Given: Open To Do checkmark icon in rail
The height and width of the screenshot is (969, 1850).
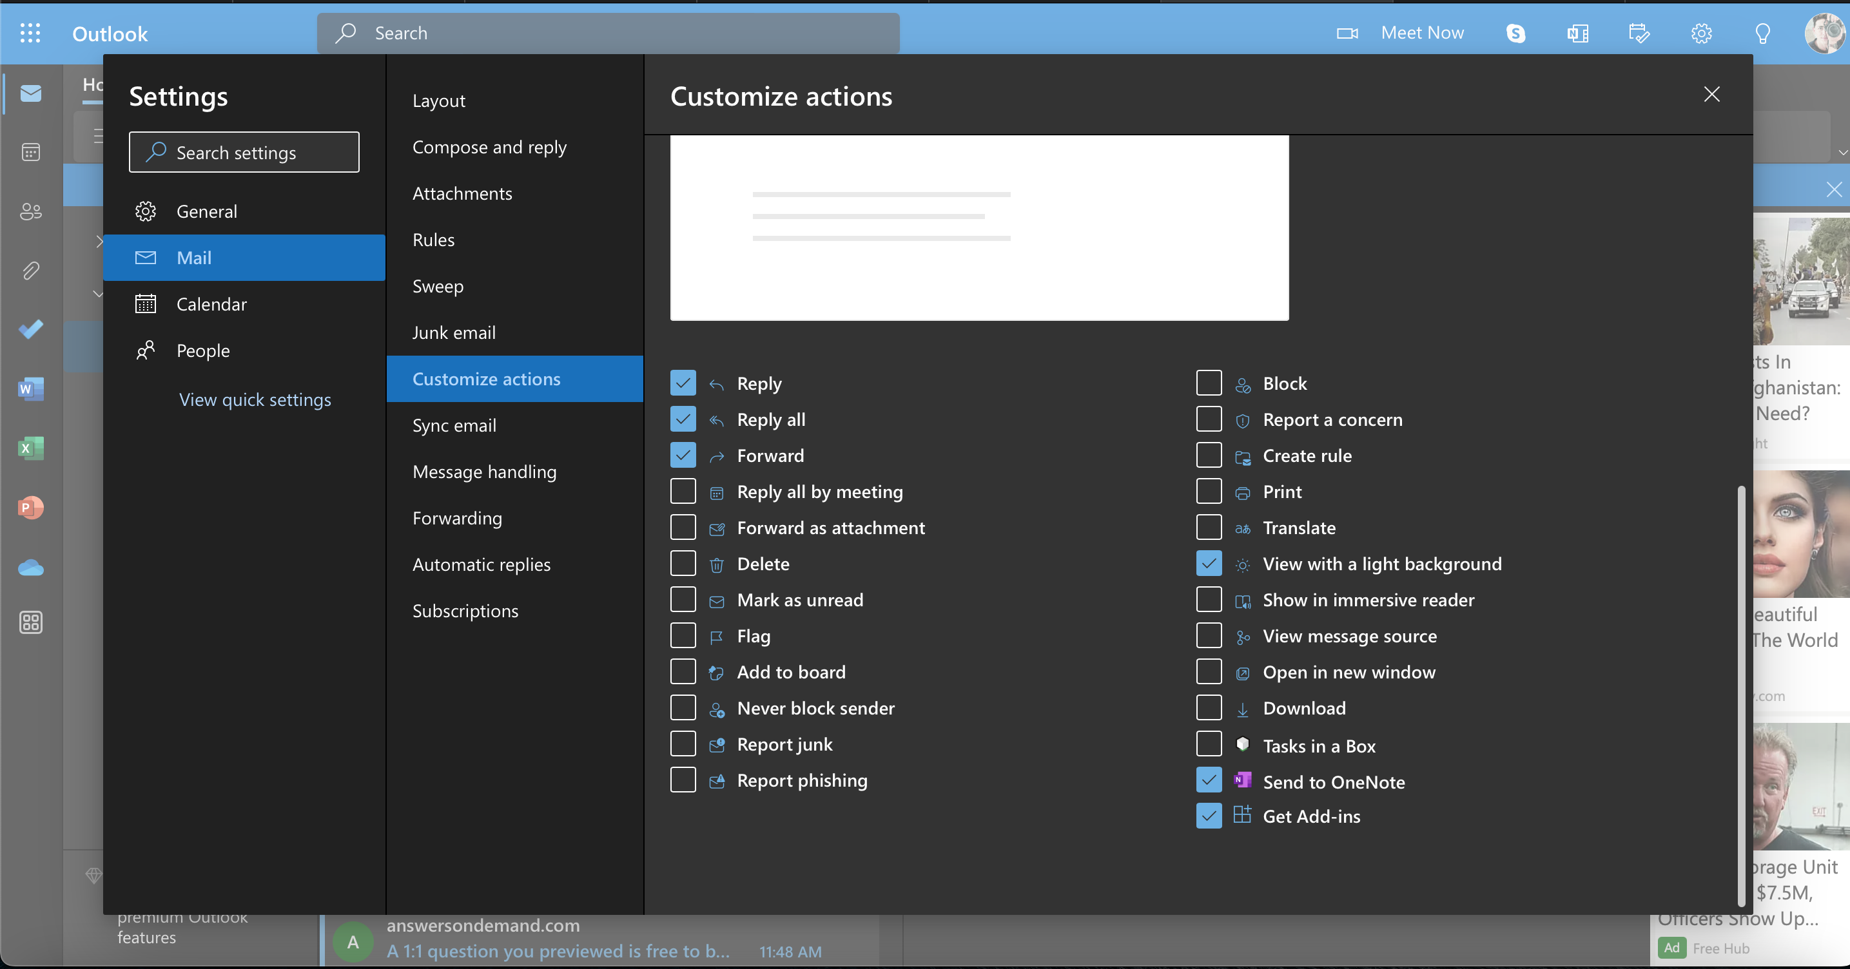Looking at the screenshot, I should 31,329.
